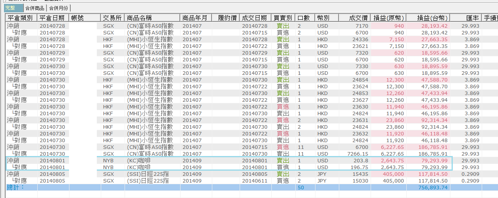The height and width of the screenshot is (198, 498).
Task: Sort by the 成交價 column header
Action: click(355, 18)
